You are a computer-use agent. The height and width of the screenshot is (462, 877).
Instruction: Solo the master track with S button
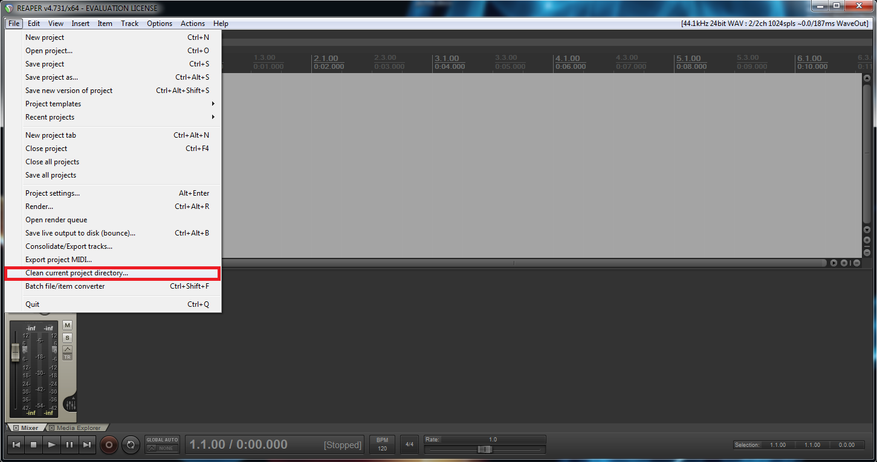(68, 338)
